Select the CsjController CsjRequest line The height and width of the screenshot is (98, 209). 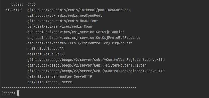click(x=80, y=43)
